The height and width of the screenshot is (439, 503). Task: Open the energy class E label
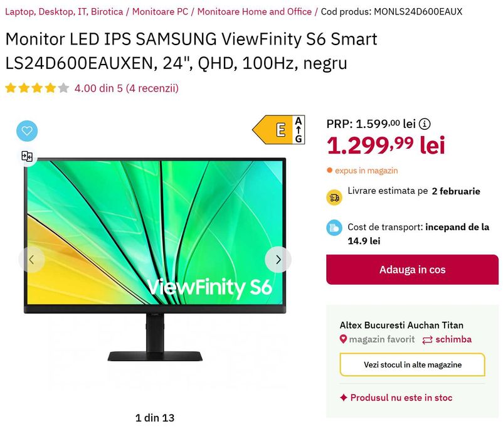[278, 130]
